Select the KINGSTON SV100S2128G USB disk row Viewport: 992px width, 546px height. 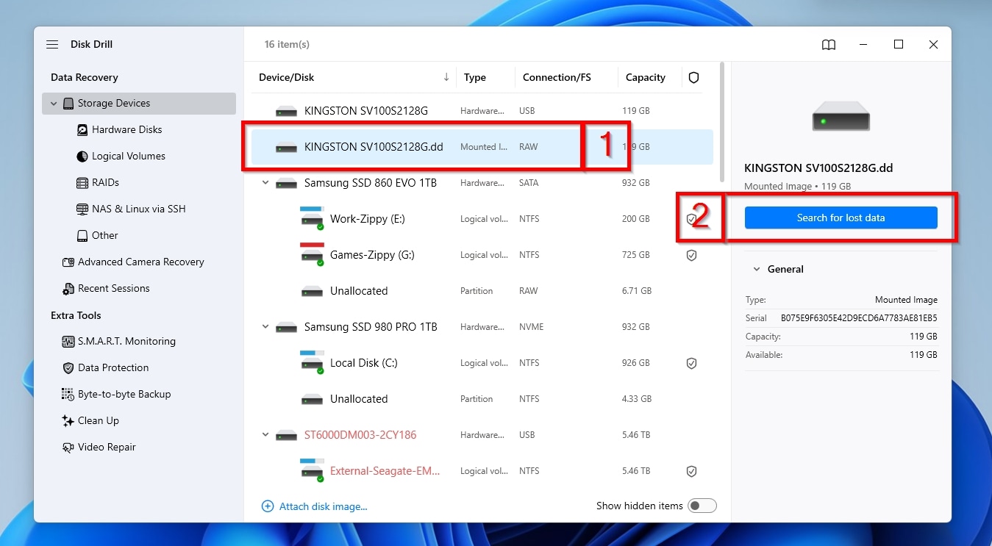click(482, 111)
